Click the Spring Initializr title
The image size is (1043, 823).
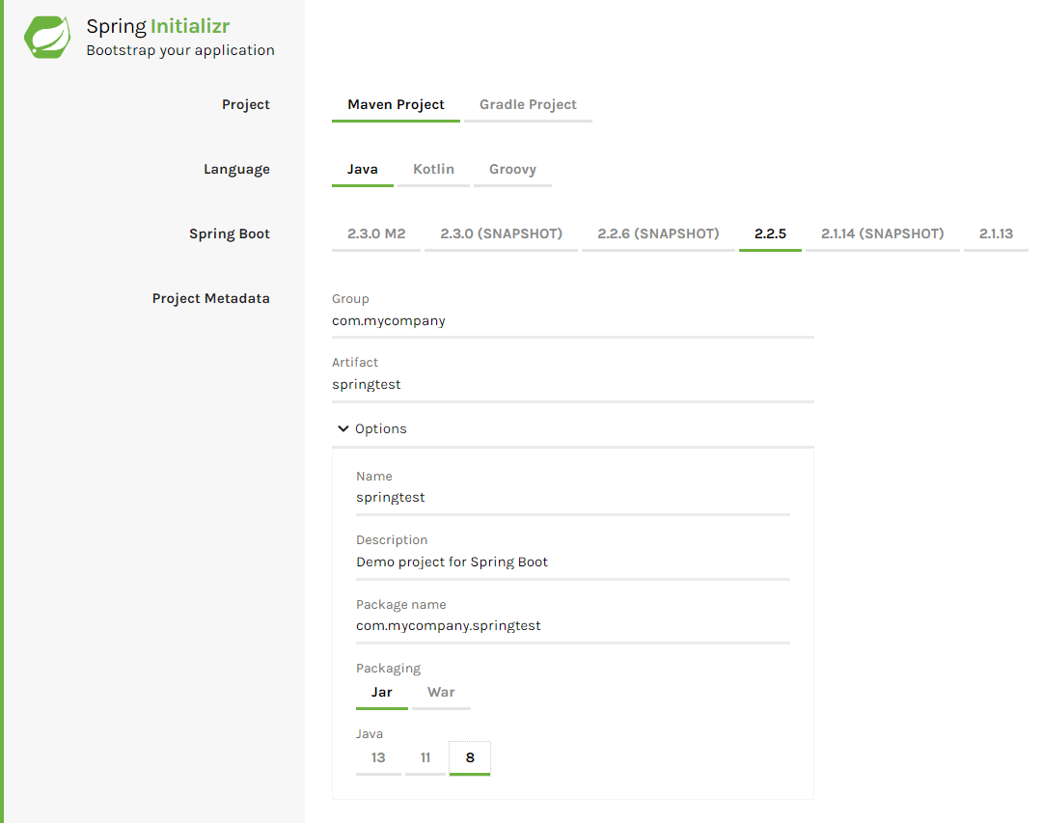[158, 26]
